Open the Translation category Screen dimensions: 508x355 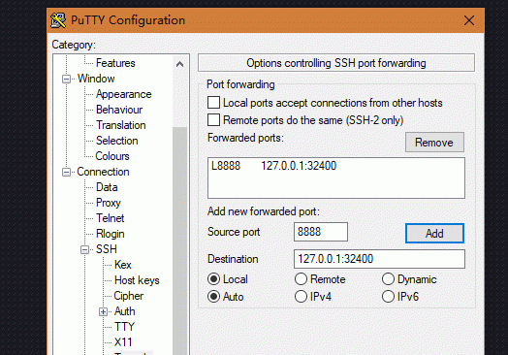[120, 125]
